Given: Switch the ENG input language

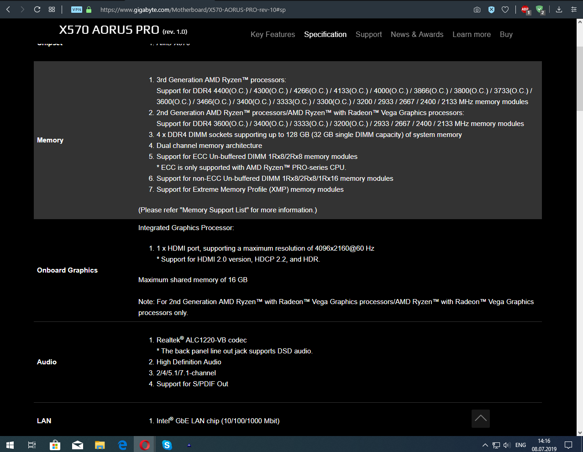Looking at the screenshot, I should coord(520,445).
